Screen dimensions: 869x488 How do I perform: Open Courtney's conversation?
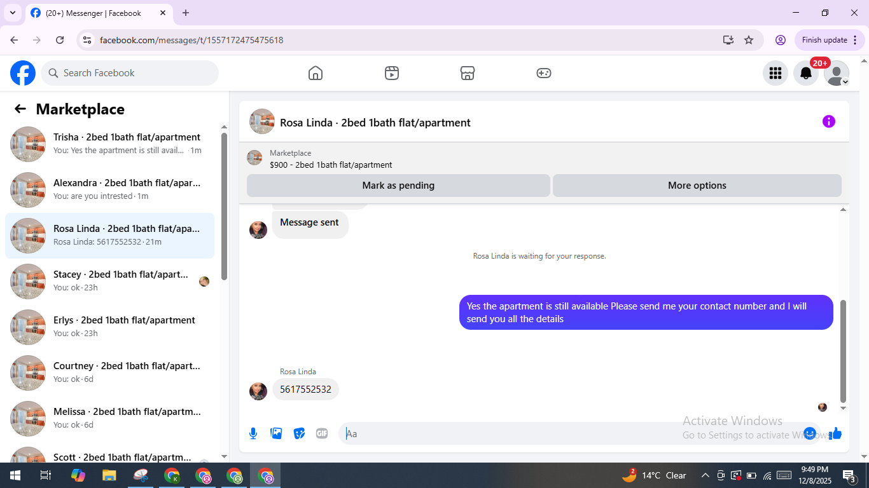(x=109, y=373)
